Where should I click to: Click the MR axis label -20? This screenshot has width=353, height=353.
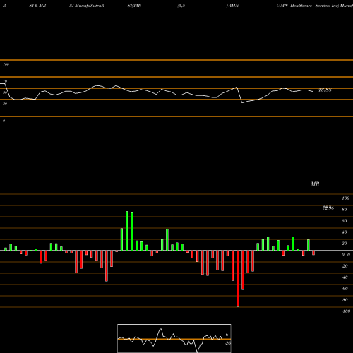click(x=345, y=266)
